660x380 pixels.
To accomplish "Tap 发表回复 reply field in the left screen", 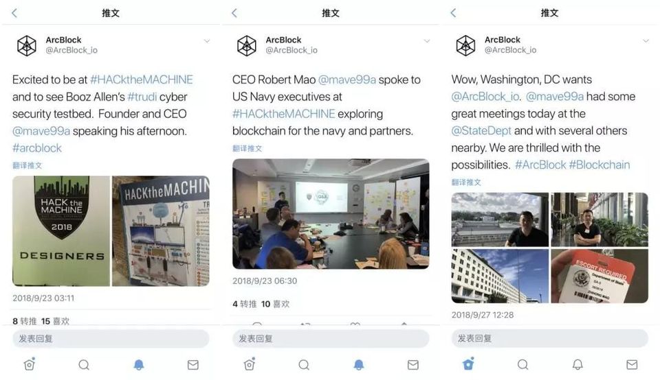I will tap(111, 338).
